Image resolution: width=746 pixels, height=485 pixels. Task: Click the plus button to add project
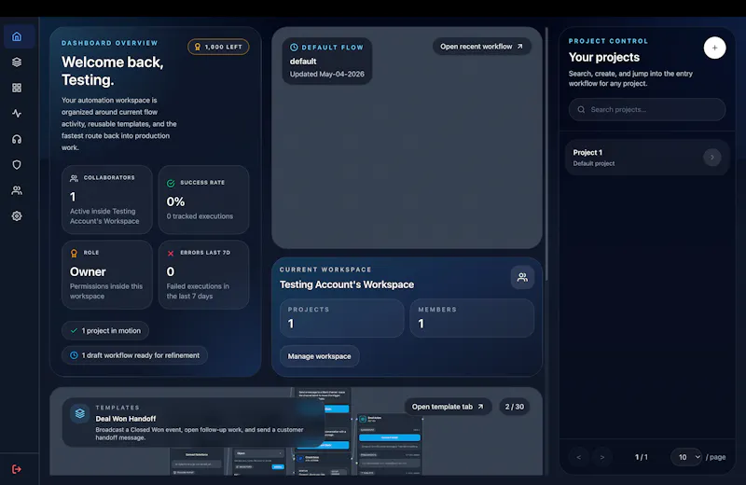coord(714,48)
